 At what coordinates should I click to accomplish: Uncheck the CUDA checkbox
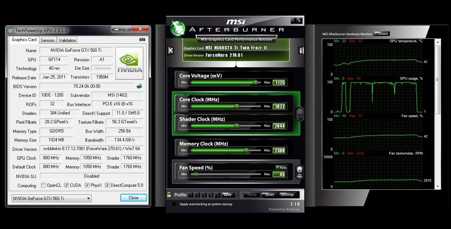coord(67,185)
